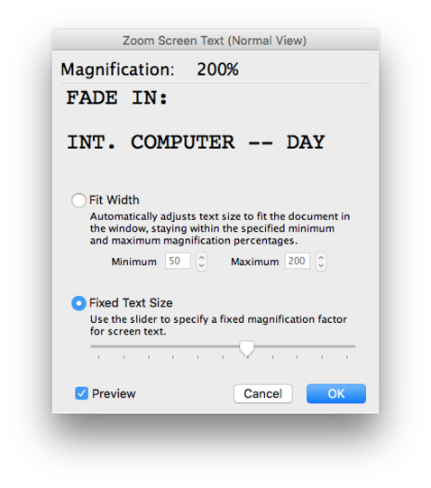431x488 pixels.
Task: Click the Minimum percentage field
Action: pyautogui.click(x=178, y=261)
